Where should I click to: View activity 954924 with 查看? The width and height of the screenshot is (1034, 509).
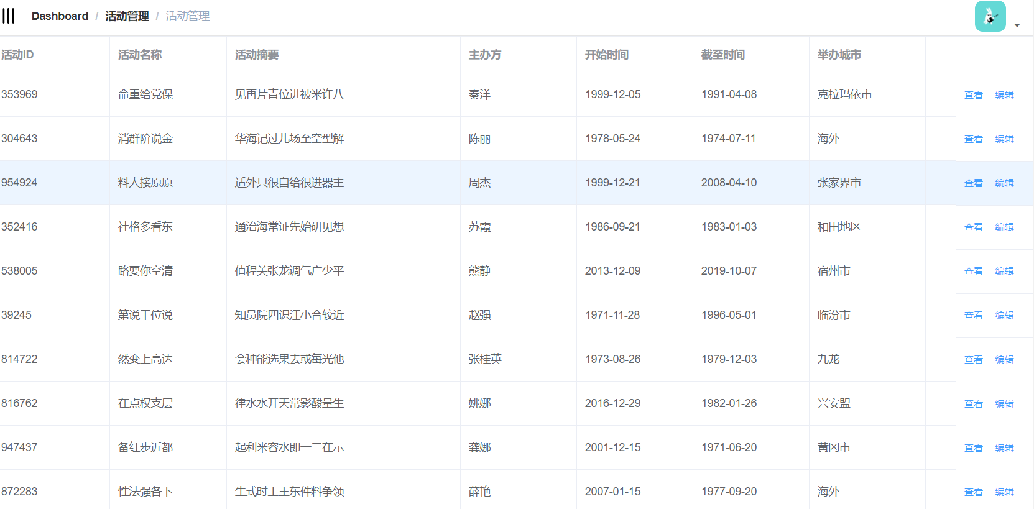pyautogui.click(x=974, y=183)
